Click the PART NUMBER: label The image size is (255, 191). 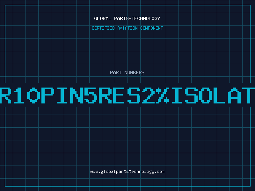127,73
